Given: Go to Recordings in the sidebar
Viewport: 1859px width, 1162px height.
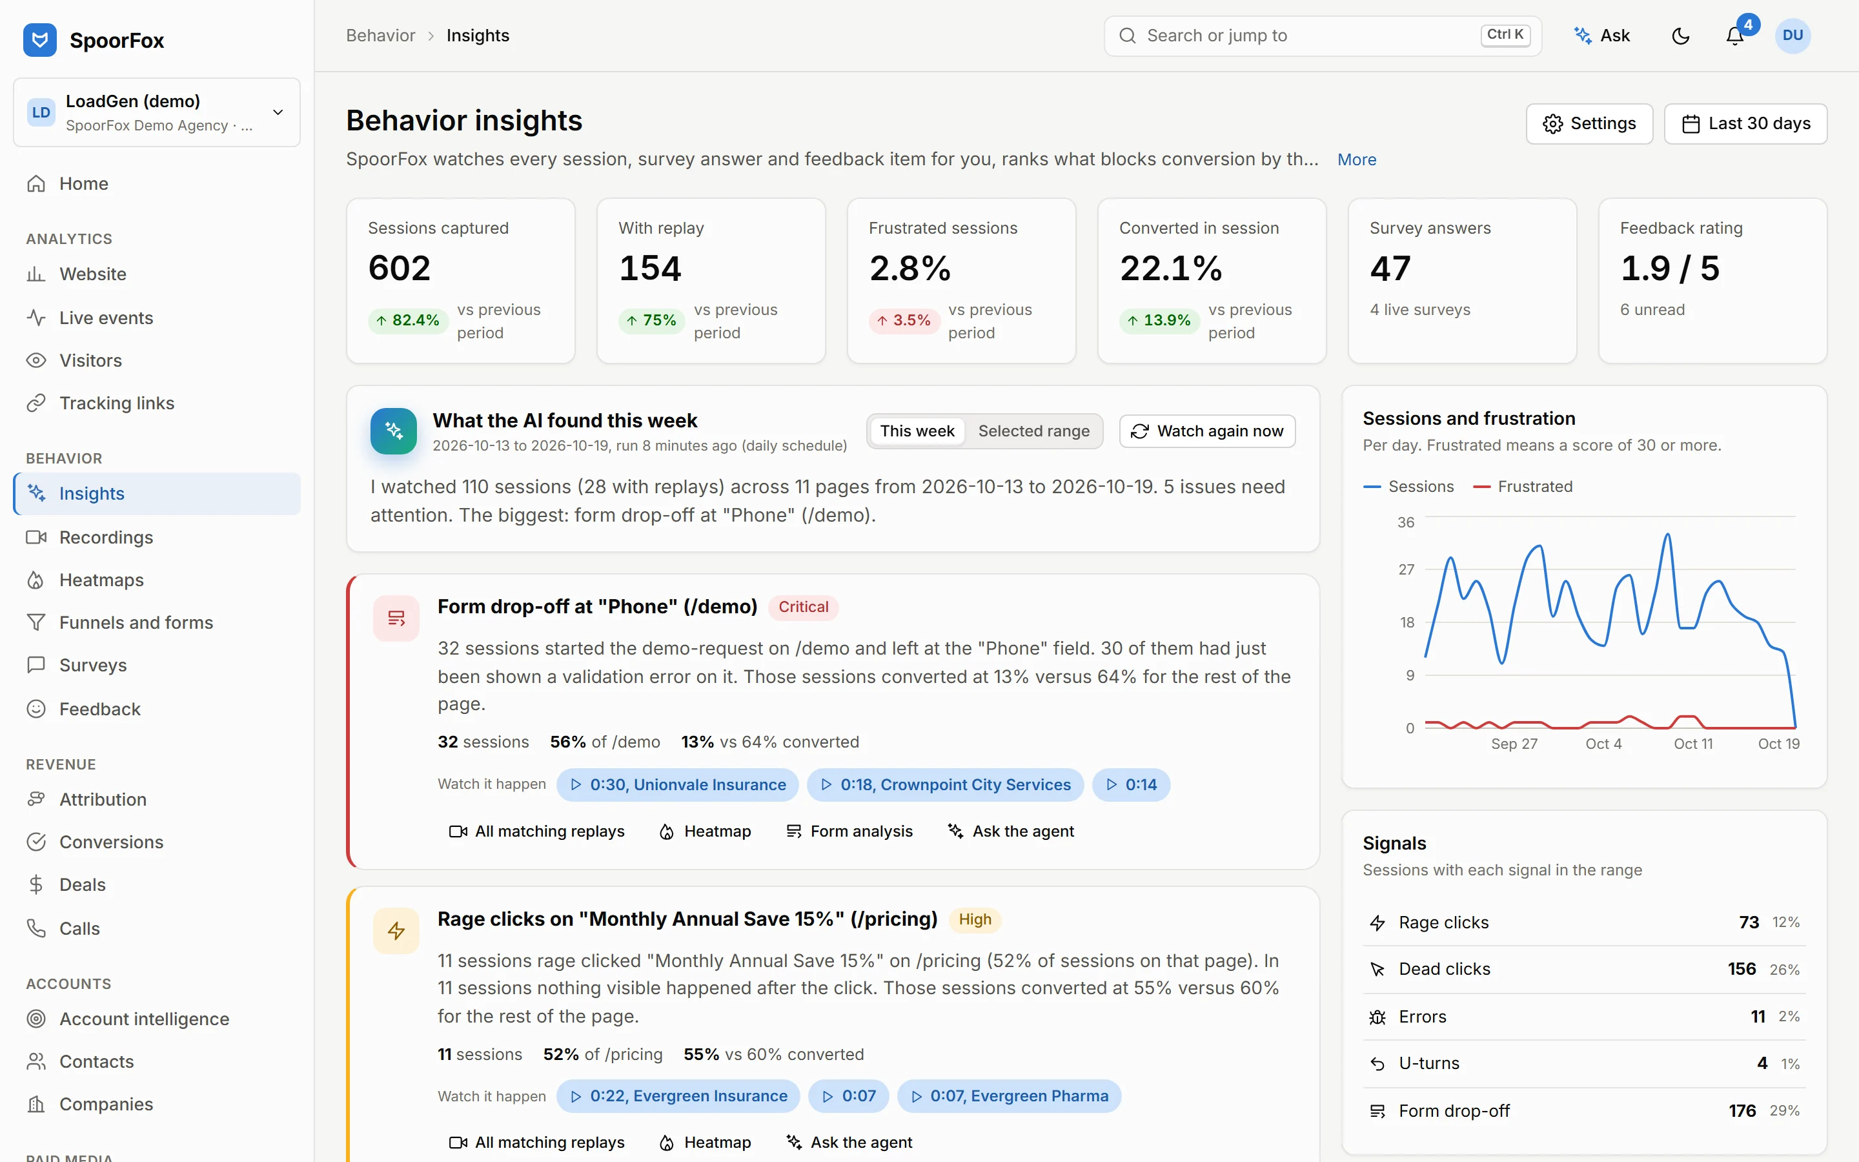Looking at the screenshot, I should pyautogui.click(x=157, y=537).
